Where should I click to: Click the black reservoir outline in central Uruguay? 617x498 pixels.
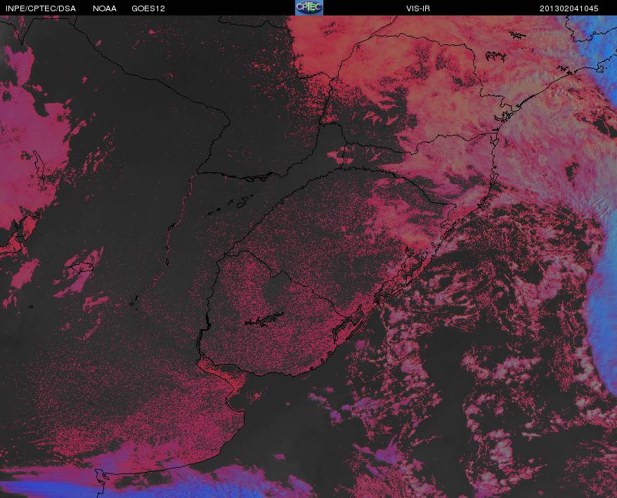pos(264,320)
